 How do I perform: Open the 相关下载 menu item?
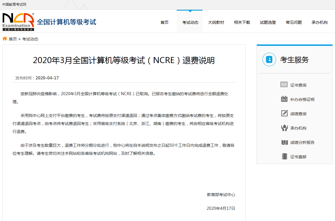[242, 22]
